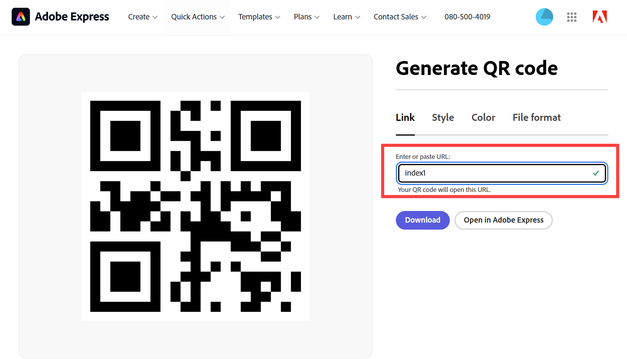Expand the Contact Sales dropdown
The width and height of the screenshot is (627, 359).
pos(400,17)
